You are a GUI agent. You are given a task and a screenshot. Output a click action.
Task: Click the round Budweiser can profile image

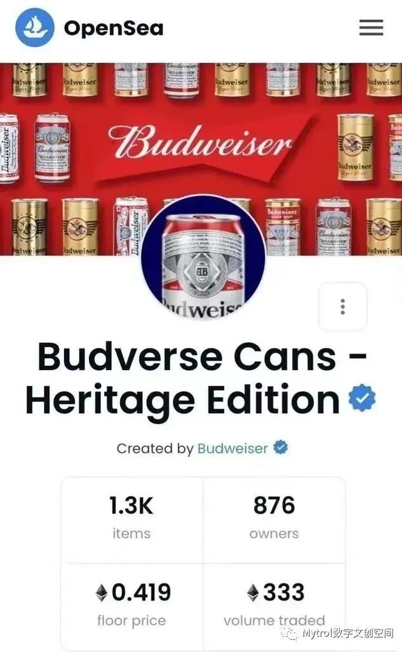click(203, 256)
